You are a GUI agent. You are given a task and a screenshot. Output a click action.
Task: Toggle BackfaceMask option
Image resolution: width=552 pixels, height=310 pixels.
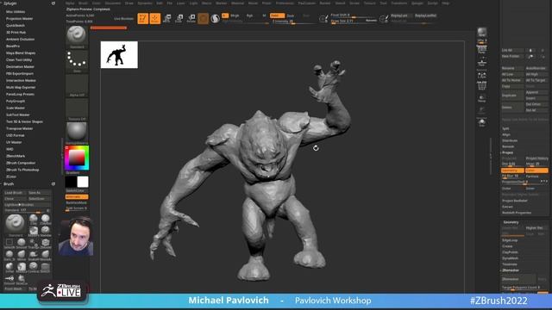(x=77, y=203)
